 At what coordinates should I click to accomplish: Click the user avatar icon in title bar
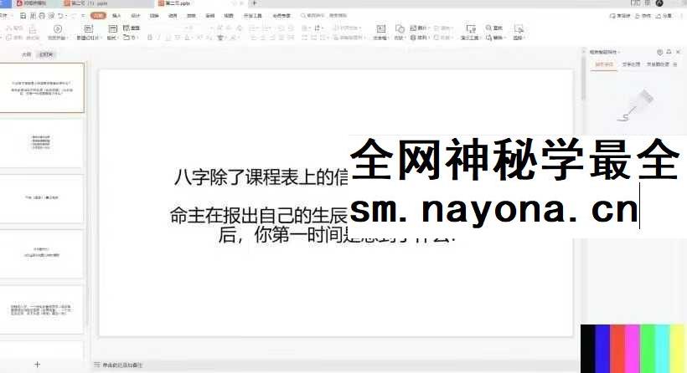[659, 3]
